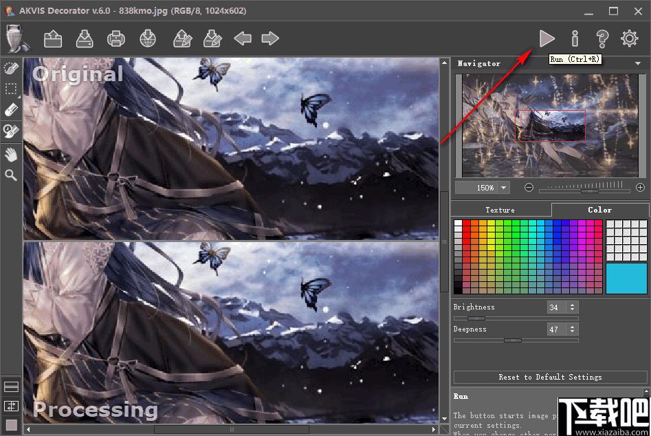Image resolution: width=651 pixels, height=436 pixels.
Task: Run processing with the play button
Action: [547, 39]
